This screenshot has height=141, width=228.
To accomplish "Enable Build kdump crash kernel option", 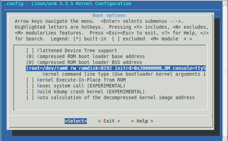I will pos(85,92).
